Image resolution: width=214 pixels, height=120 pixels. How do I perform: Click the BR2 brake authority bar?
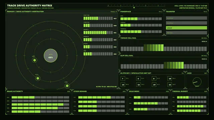pyautogui.click(x=40, y=101)
